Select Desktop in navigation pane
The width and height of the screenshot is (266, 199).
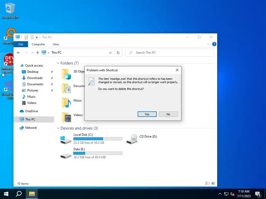pyautogui.click(x=33, y=72)
